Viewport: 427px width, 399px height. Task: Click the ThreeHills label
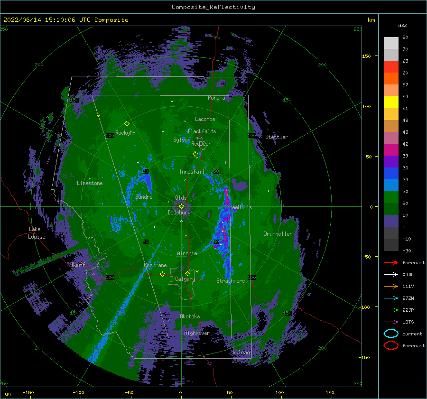tap(238, 207)
